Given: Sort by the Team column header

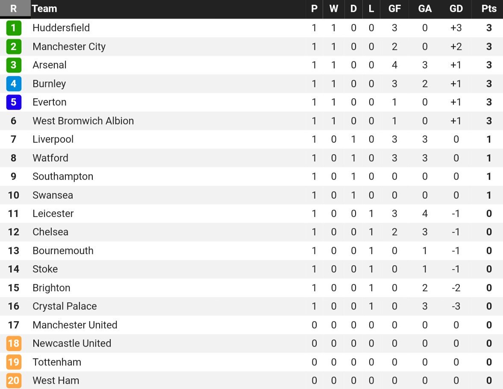Looking at the screenshot, I should [x=44, y=9].
